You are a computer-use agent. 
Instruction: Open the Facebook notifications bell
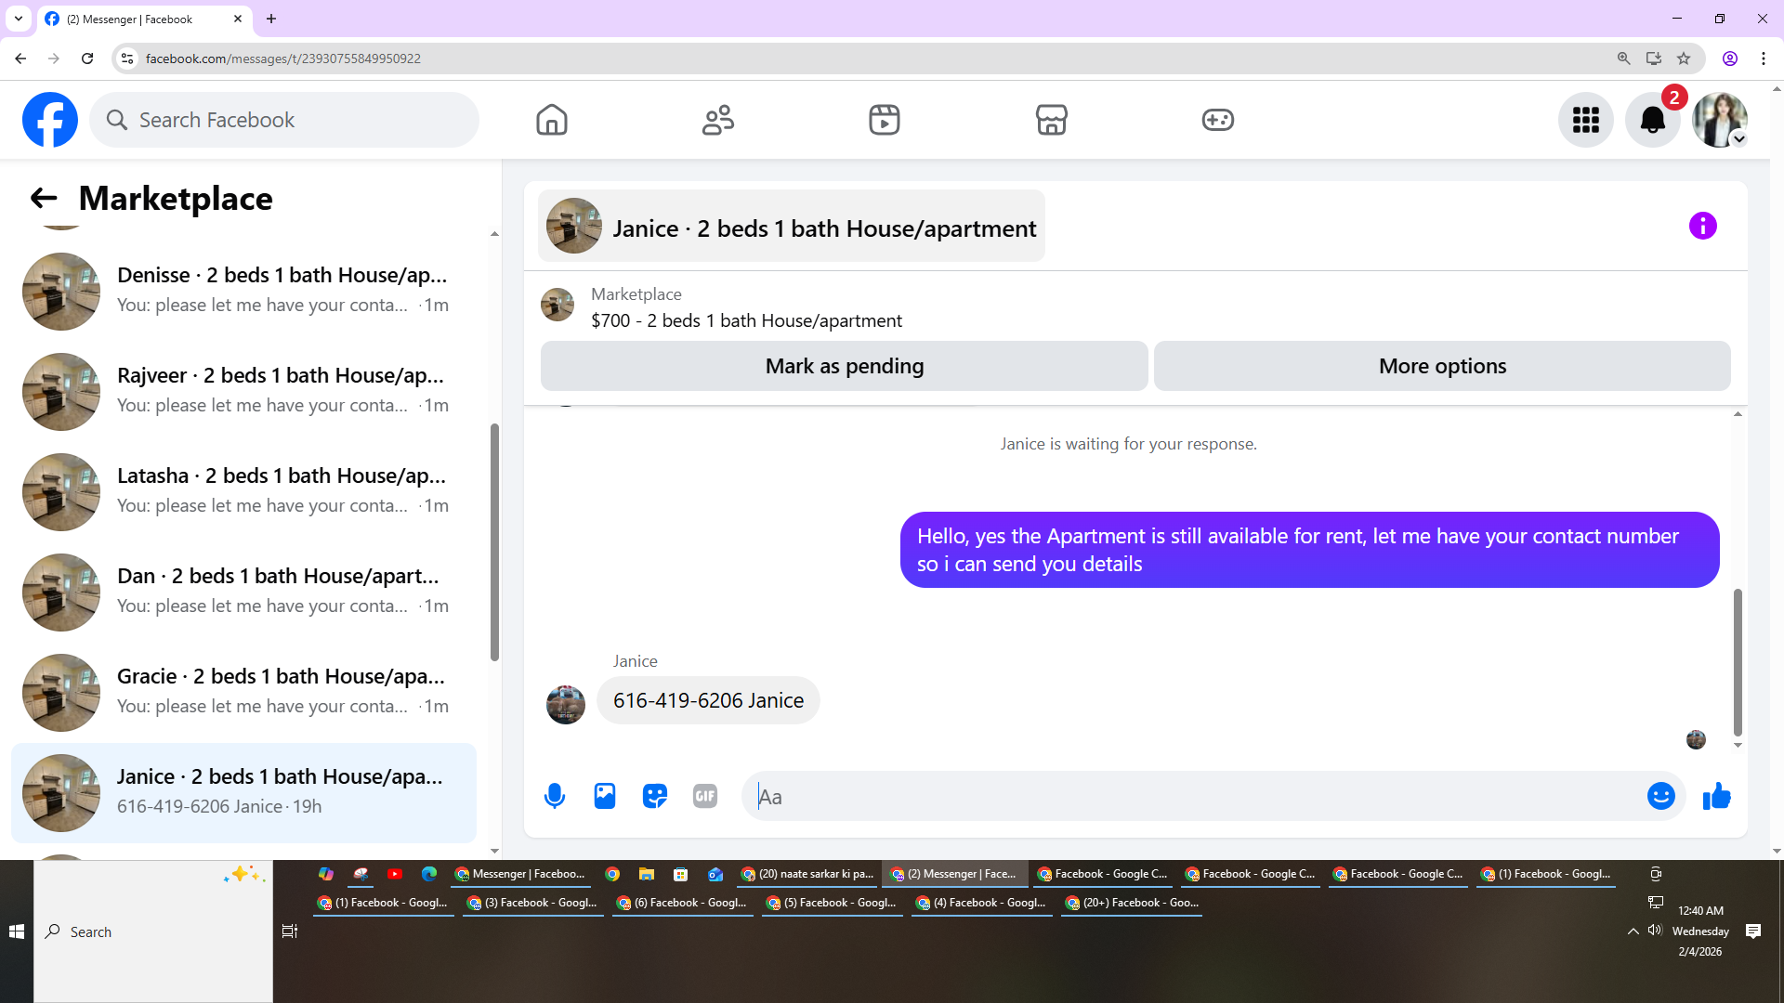[1652, 120]
